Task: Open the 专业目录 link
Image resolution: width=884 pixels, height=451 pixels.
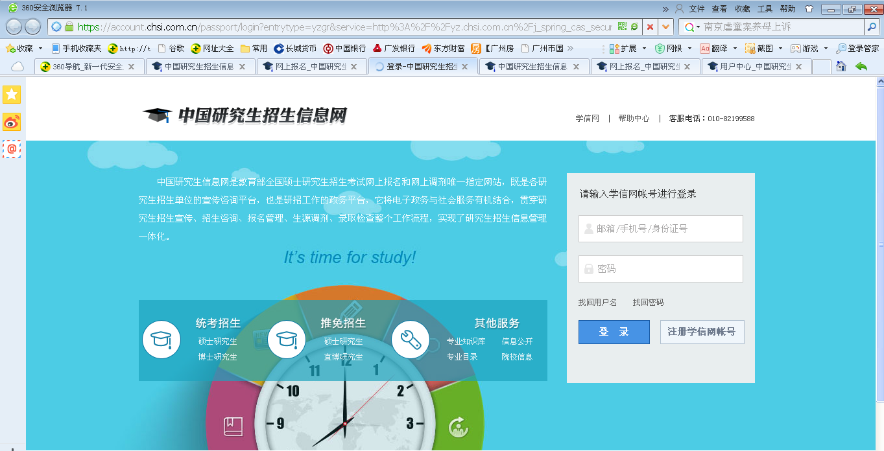Action: point(462,357)
